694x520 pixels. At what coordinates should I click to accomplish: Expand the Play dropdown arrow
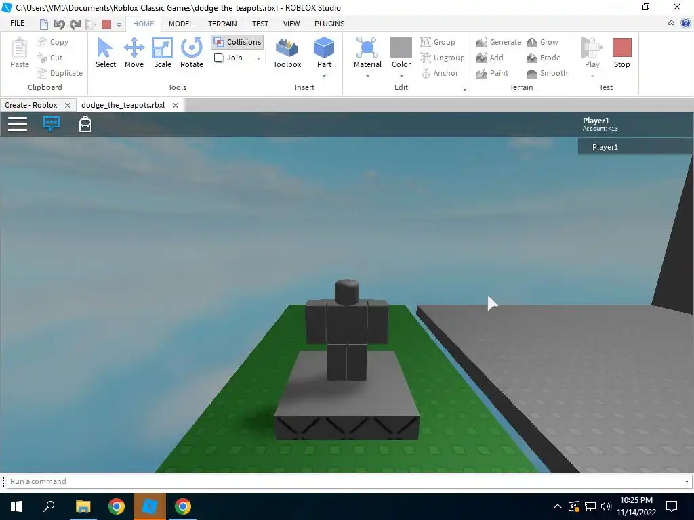coord(592,76)
